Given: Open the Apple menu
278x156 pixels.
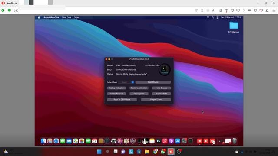Looking at the screenshot, I should tap(39, 17).
